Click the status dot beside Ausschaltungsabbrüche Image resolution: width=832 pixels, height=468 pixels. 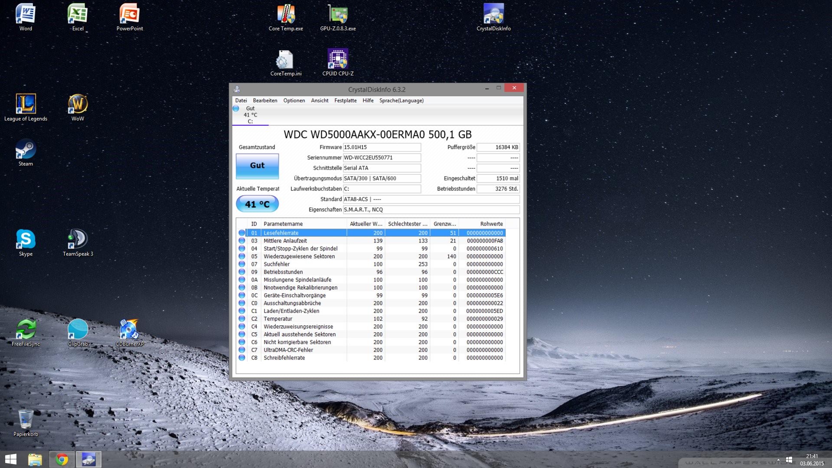point(242,303)
